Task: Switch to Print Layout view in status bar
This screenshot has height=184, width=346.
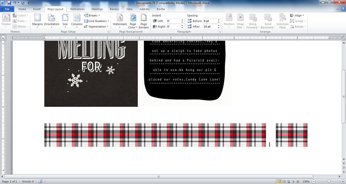Action: (x=279, y=181)
